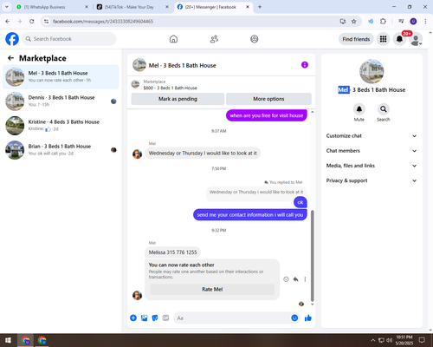Viewport: 433px width, 347px height.
Task: Expand Customize chat section
Action: pyautogui.click(x=372, y=136)
